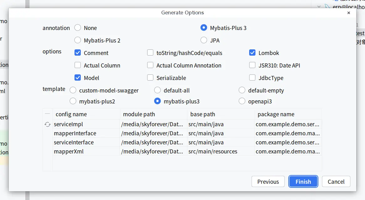Select the Mybatis-Plus 3 annotation option
The height and width of the screenshot is (200, 365).
tap(204, 27)
